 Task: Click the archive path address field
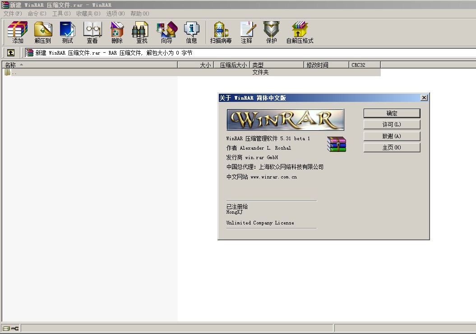250,53
